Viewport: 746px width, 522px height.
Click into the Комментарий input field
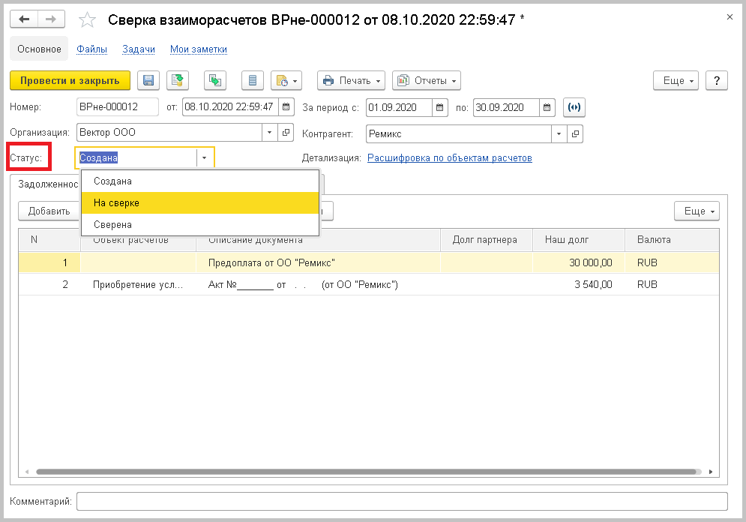coord(402,501)
